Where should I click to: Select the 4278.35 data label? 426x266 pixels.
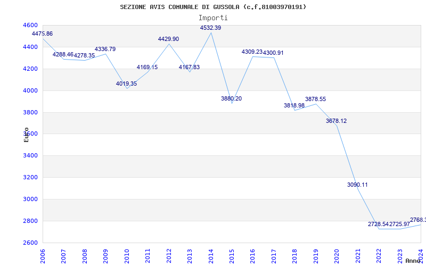click(84, 56)
